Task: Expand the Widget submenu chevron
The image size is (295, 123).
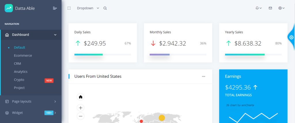Action: 55,113
